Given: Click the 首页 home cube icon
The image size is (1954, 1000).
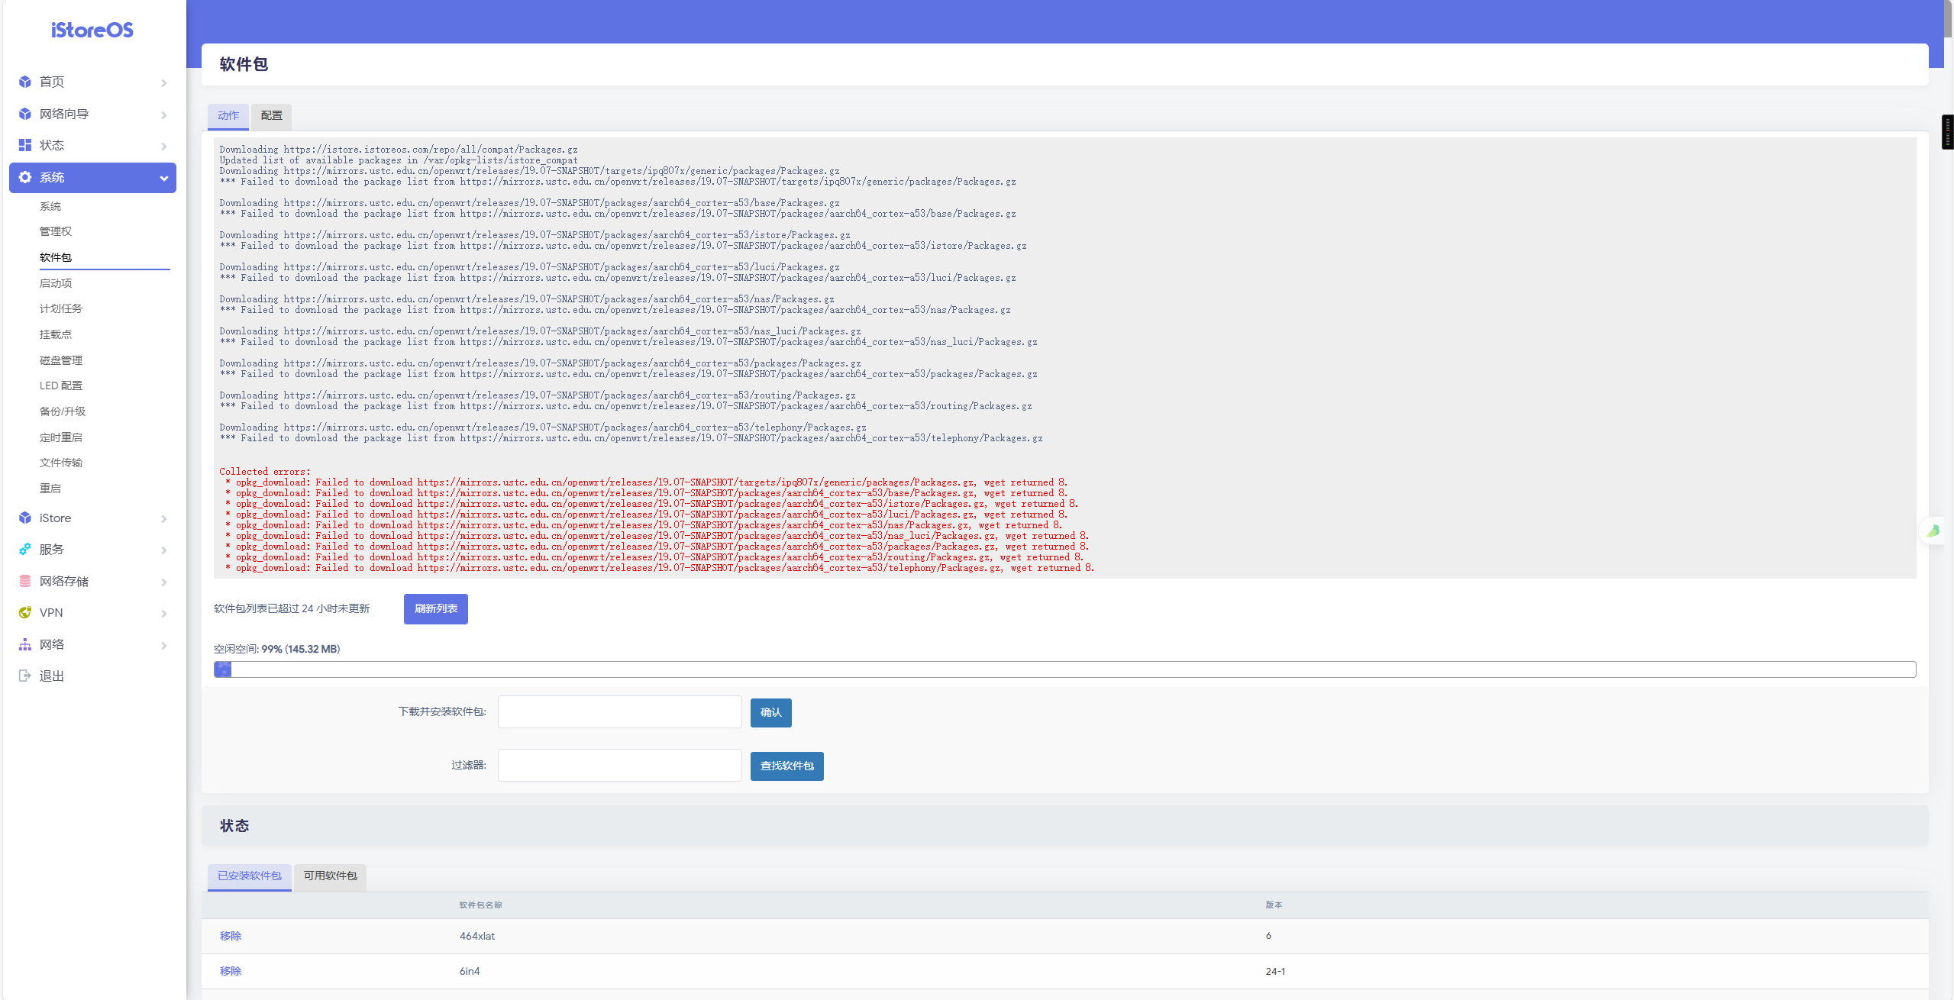Looking at the screenshot, I should pyautogui.click(x=25, y=82).
